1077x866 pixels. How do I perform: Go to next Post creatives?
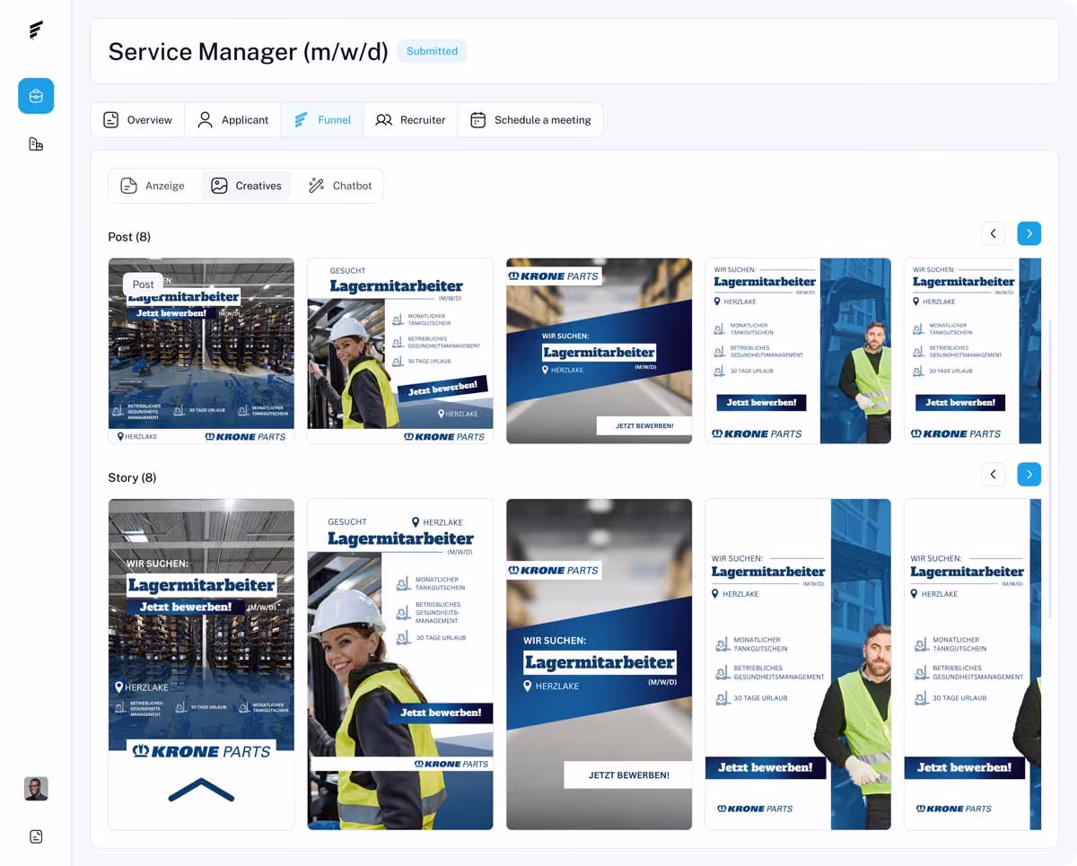(x=1029, y=233)
